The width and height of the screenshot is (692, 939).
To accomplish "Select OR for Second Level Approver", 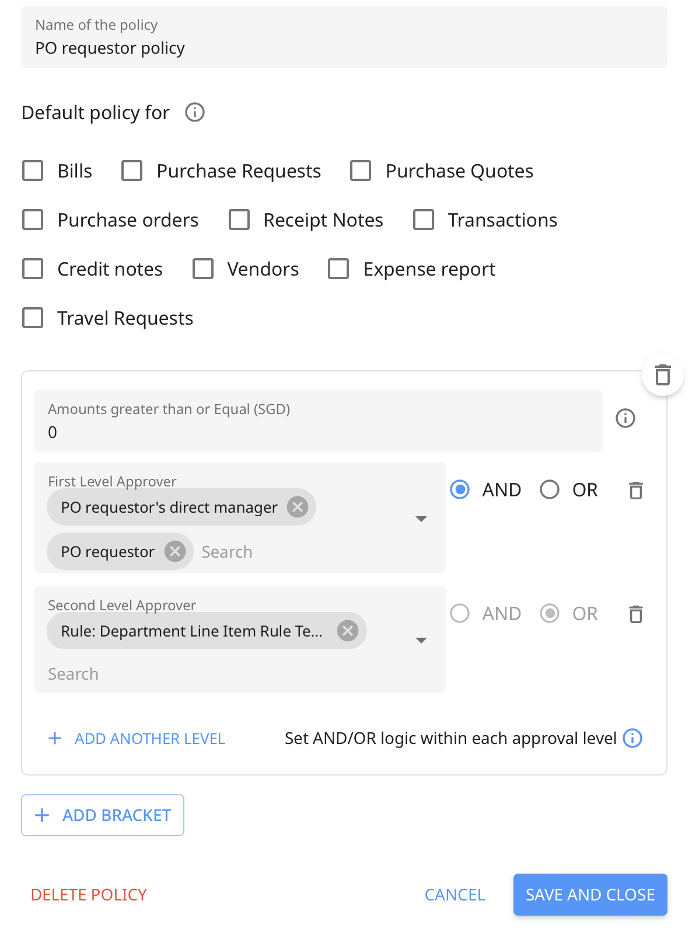I will pos(550,613).
